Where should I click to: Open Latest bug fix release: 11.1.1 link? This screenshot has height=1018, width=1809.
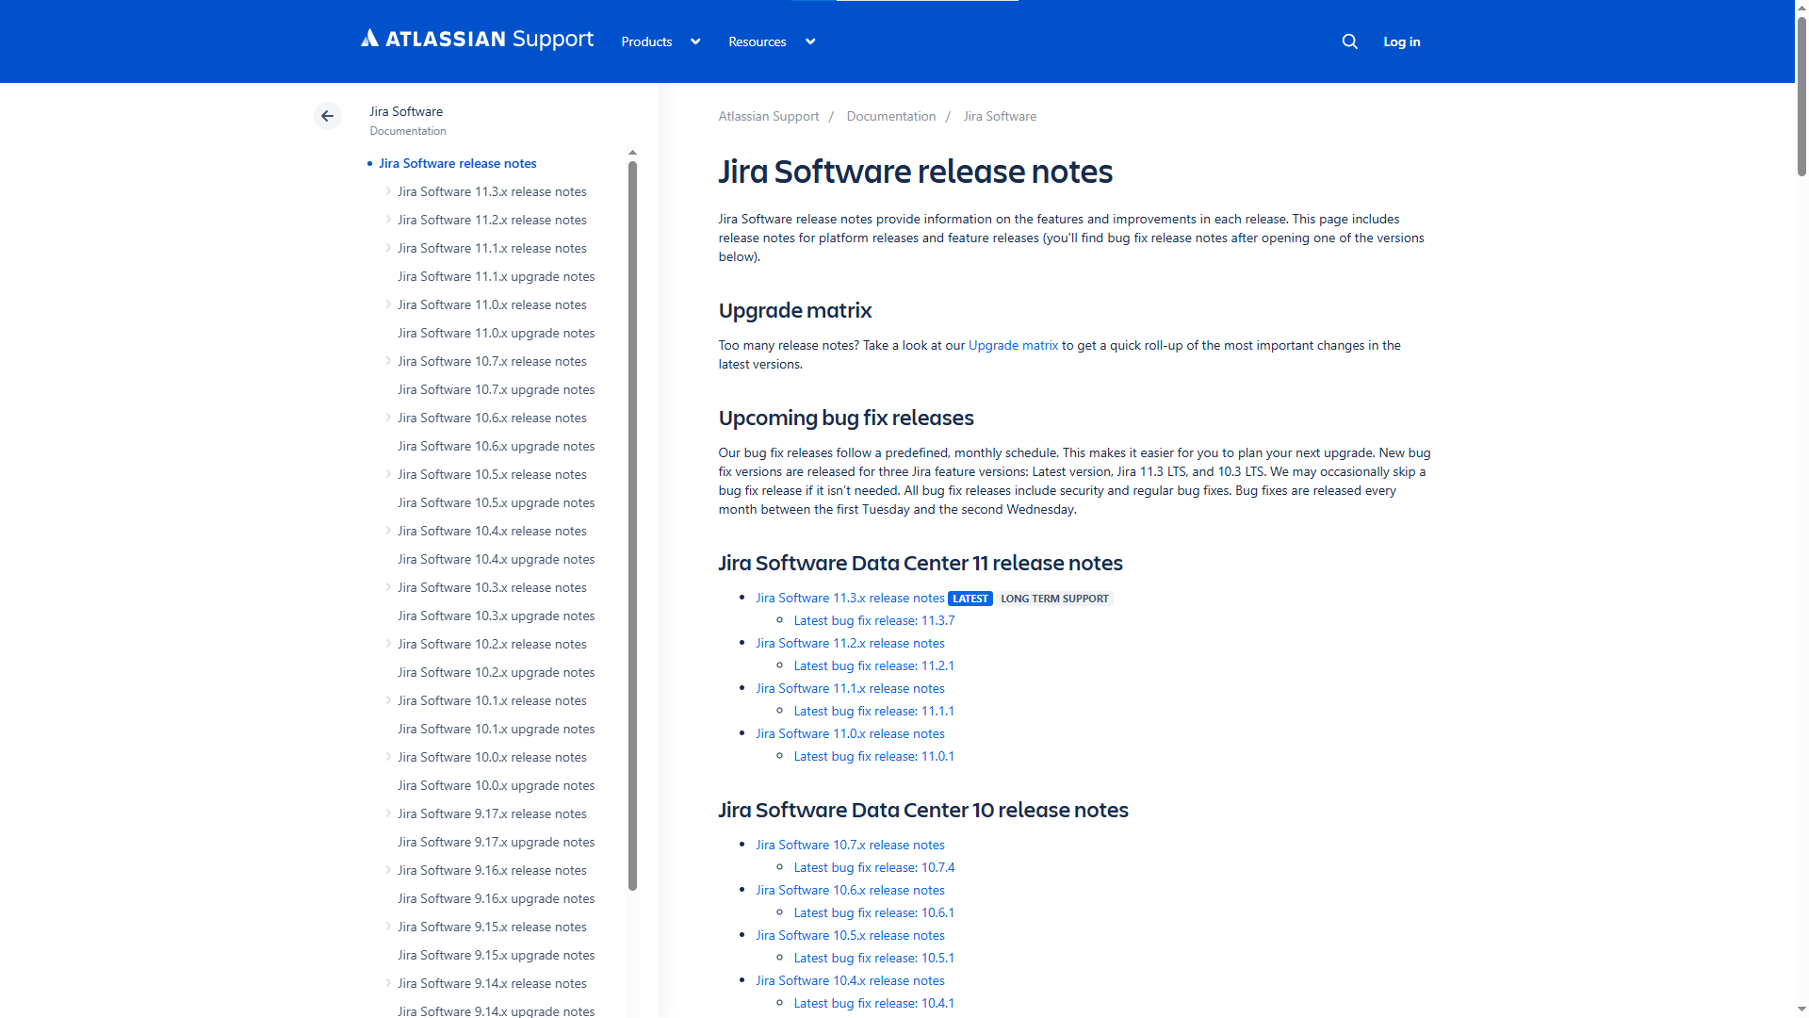[873, 711]
